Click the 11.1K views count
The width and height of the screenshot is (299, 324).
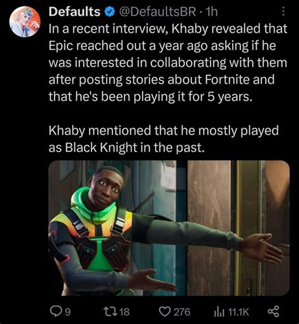click(238, 312)
